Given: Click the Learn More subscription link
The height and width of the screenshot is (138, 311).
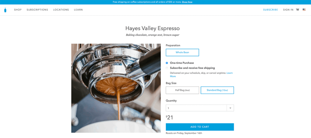Looking at the screenshot, I should [x=201, y=75].
